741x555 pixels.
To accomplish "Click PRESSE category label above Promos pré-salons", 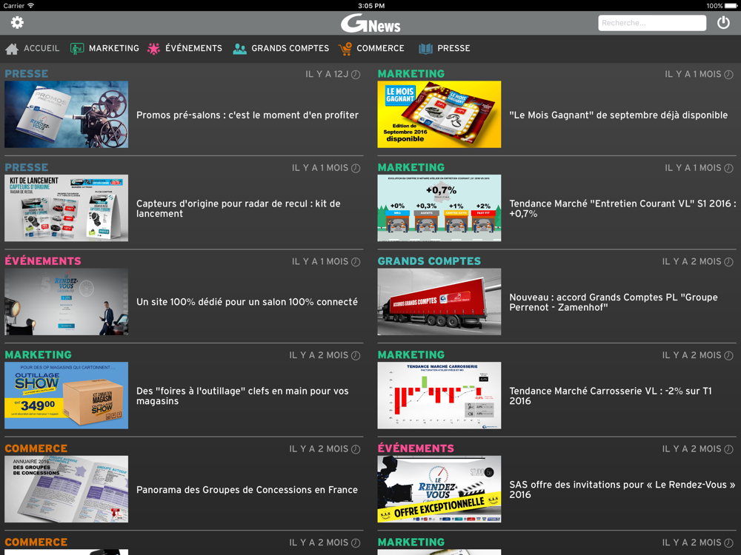I will click(x=27, y=73).
